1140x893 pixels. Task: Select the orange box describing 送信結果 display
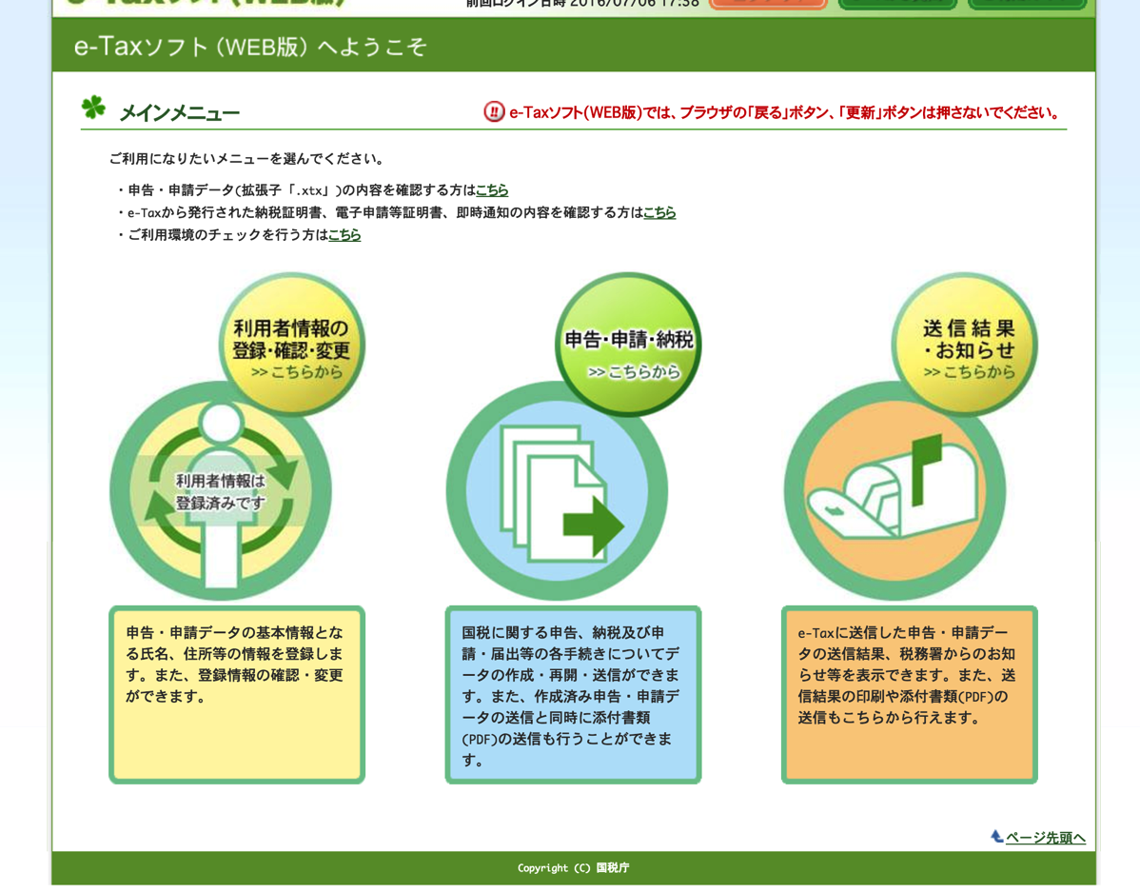tap(910, 694)
